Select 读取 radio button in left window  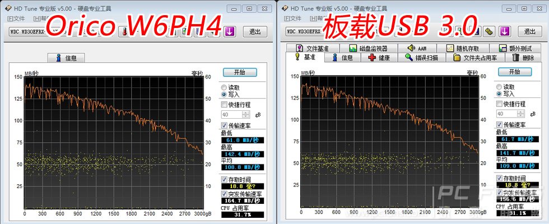[230, 87]
